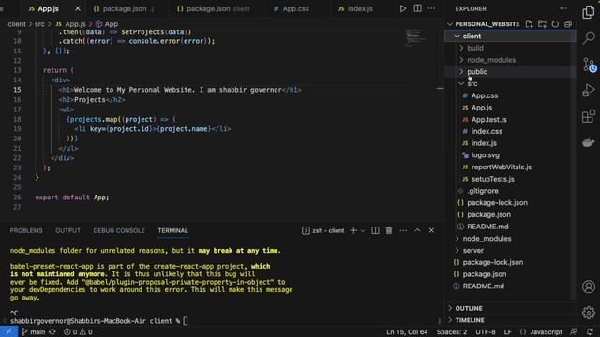Create a new folder in PERSONAL_WEBSITE
This screenshot has width=600, height=337.
tap(542, 24)
